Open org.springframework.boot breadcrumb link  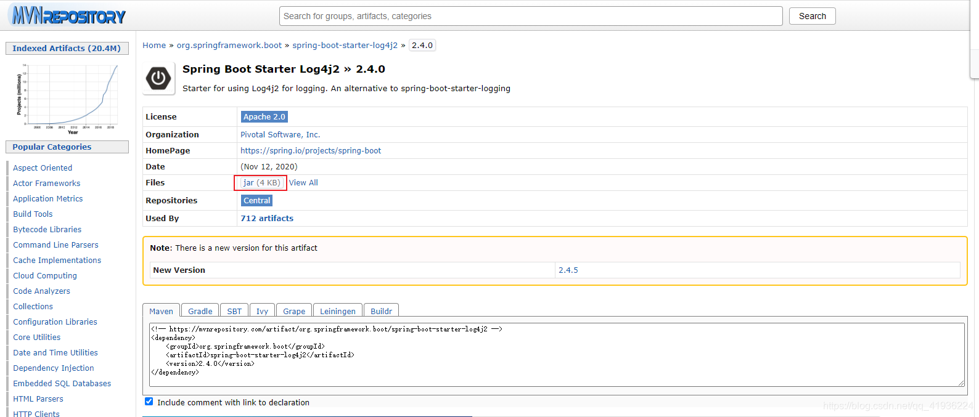pyautogui.click(x=229, y=45)
